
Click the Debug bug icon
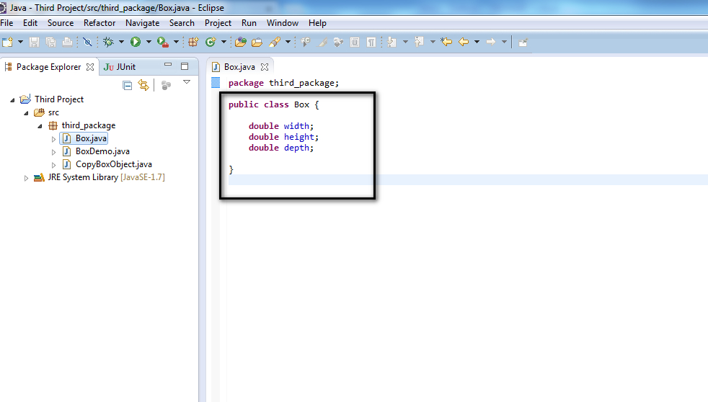click(108, 42)
